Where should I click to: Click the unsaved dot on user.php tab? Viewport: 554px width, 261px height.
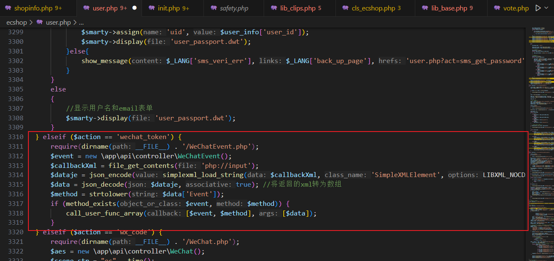pos(135,8)
